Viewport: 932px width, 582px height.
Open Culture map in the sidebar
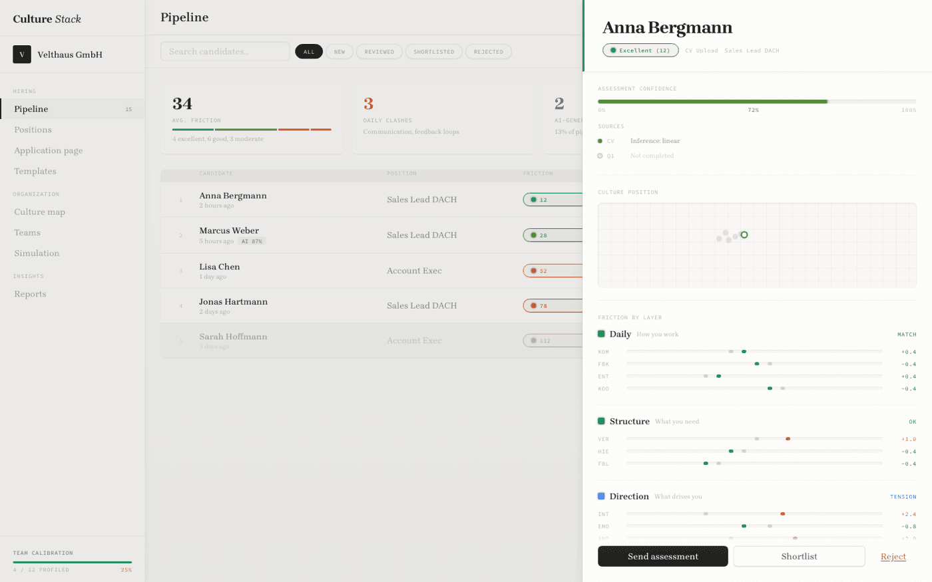click(73, 212)
